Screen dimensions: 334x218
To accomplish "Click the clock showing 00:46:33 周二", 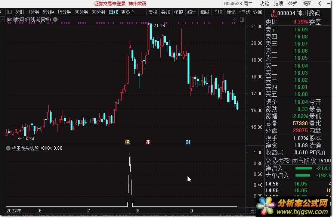I will point(238,4).
